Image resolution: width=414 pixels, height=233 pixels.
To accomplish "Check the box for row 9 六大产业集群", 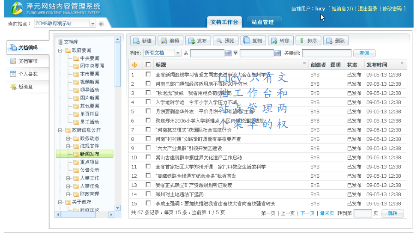I will pos(148,148).
